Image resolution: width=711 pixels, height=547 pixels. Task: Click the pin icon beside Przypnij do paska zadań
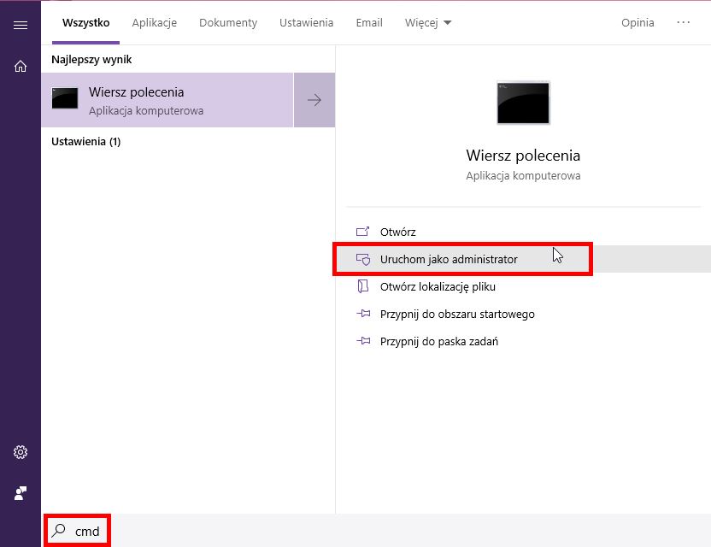363,341
